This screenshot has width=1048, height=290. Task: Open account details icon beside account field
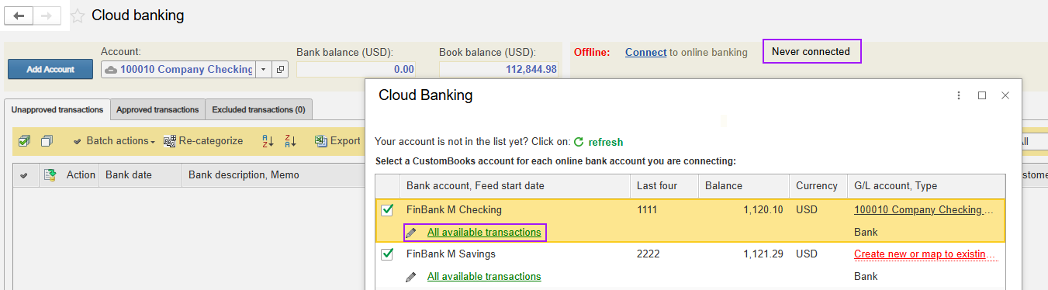coord(280,70)
